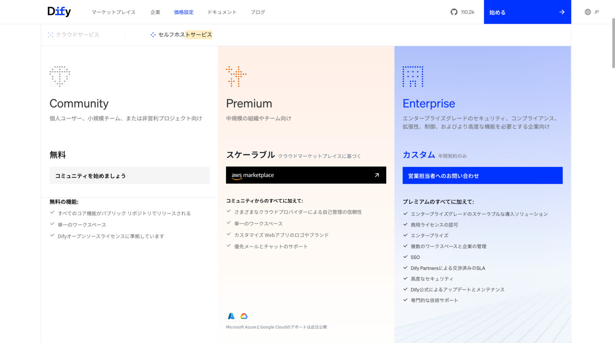
Task: Click the セルフホストサービス tab icon
Action: tap(153, 35)
